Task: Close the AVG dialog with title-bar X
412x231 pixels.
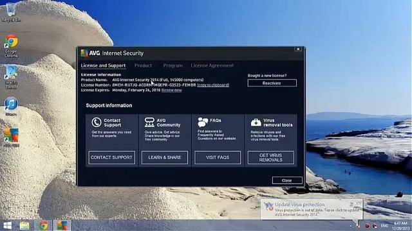Action: point(298,49)
